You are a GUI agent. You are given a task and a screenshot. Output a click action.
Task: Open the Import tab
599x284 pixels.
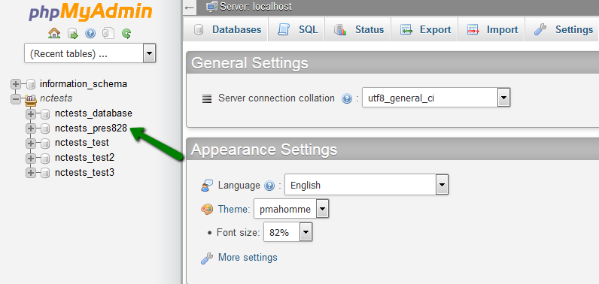pyautogui.click(x=491, y=30)
